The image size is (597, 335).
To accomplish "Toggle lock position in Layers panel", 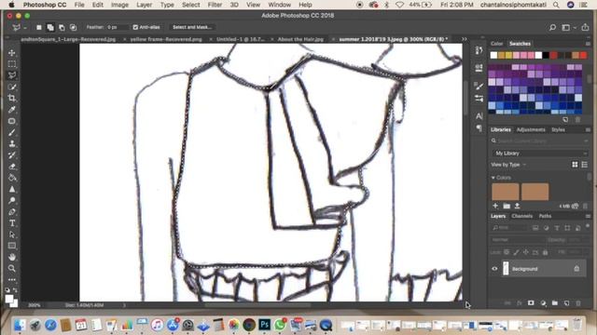I will click(526, 252).
